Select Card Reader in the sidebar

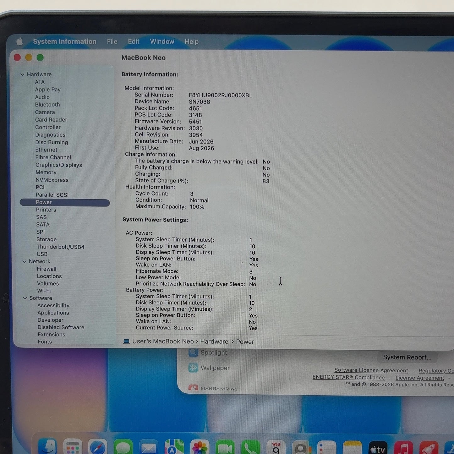51,120
